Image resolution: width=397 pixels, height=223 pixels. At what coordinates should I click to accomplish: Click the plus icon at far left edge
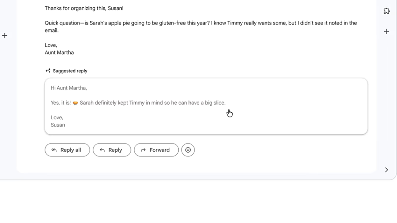(5, 36)
